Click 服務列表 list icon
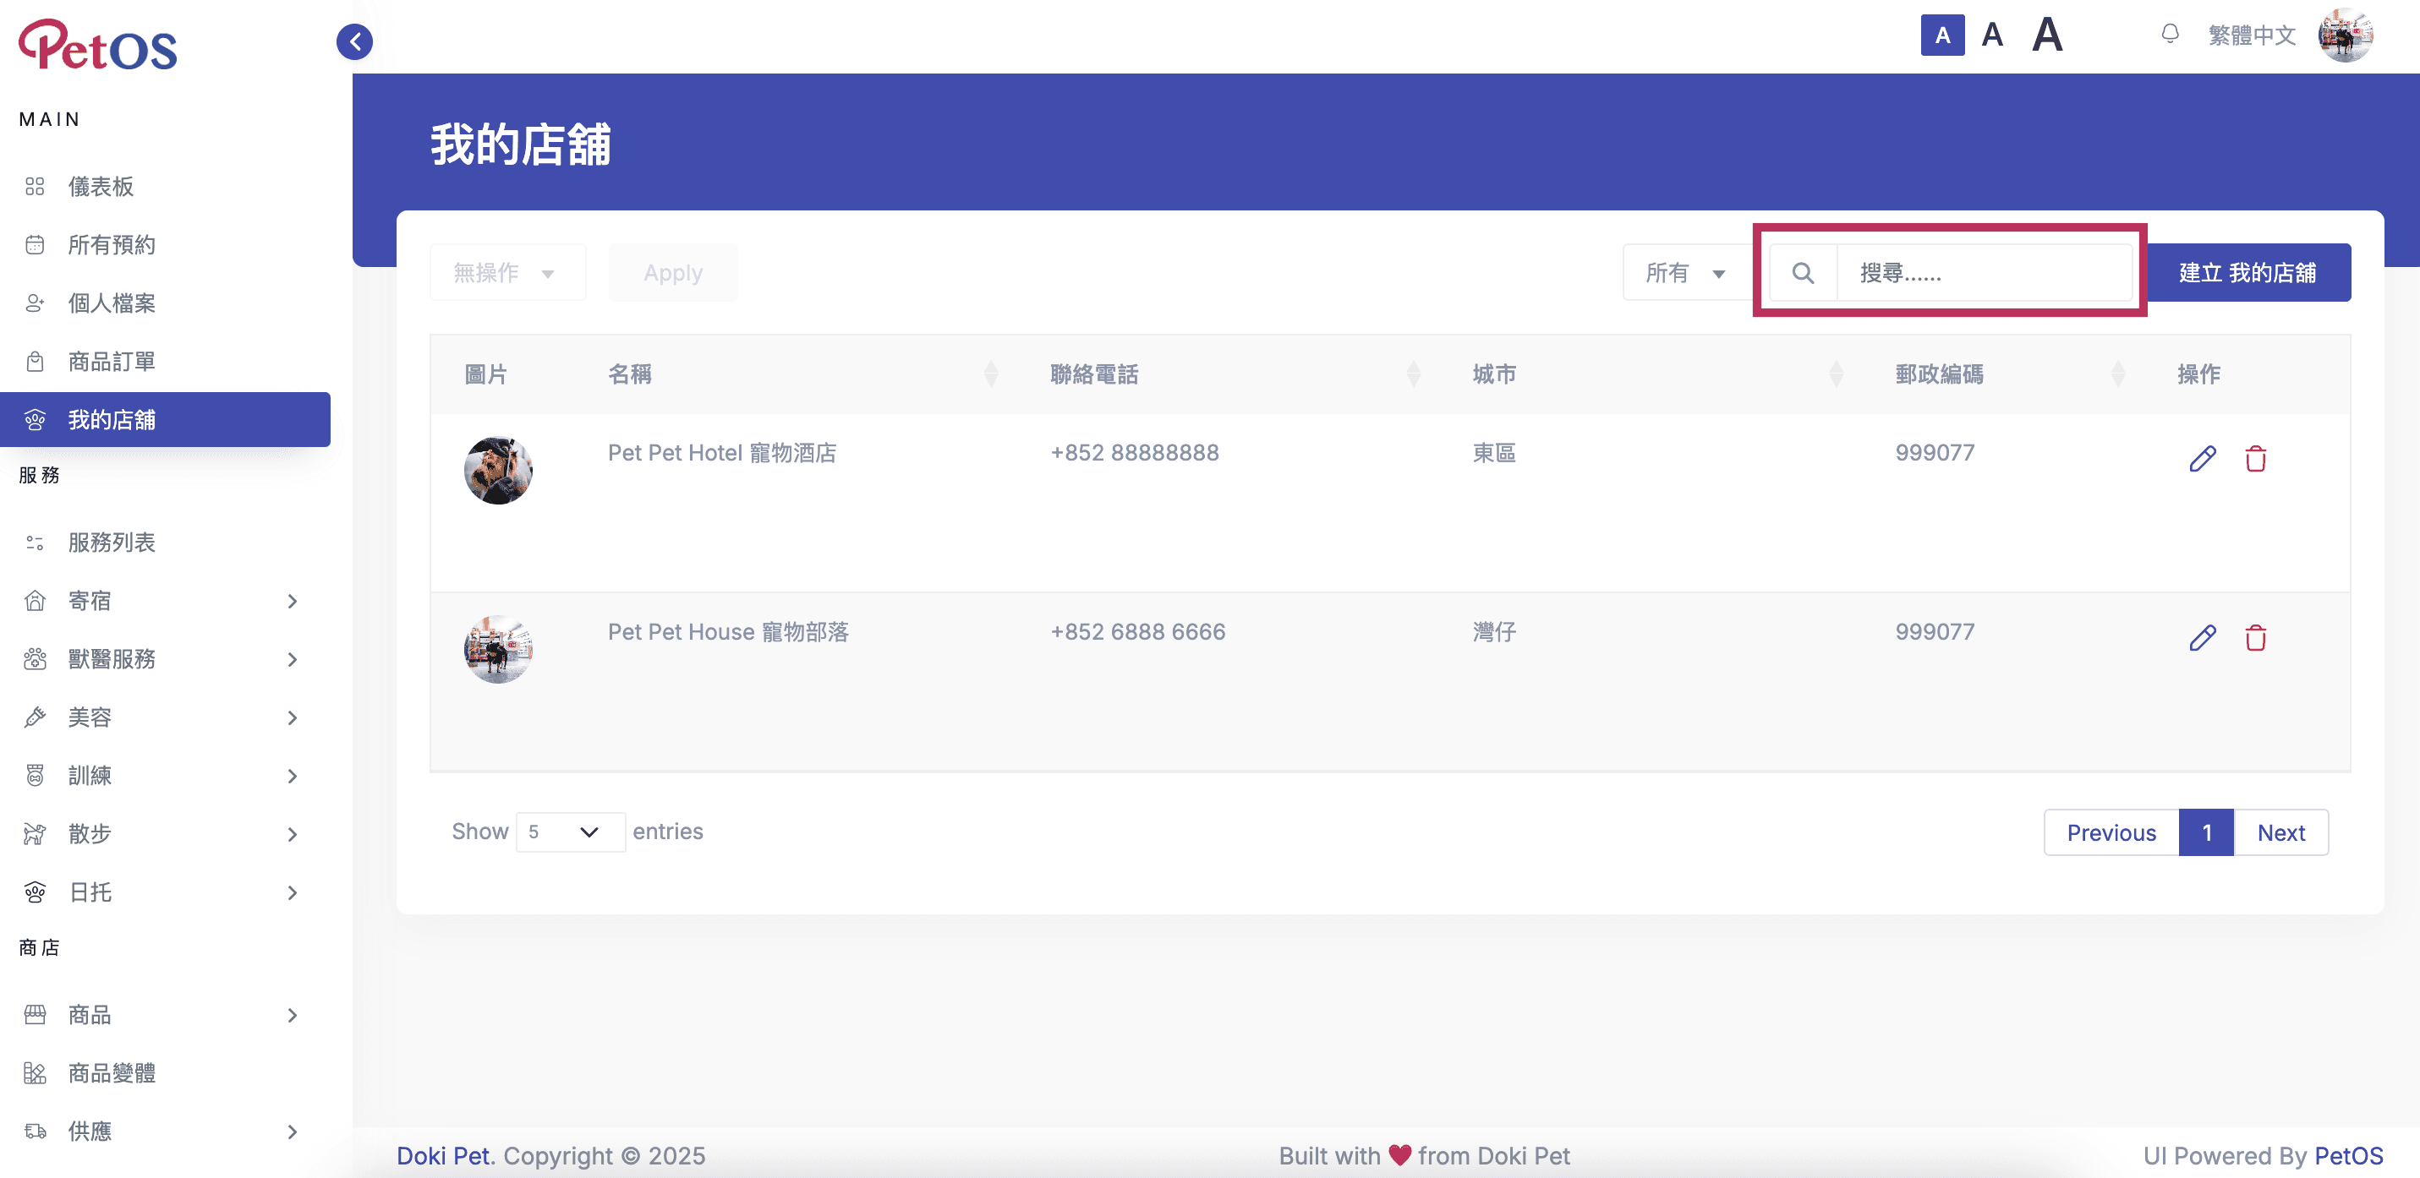The width and height of the screenshot is (2420, 1178). point(35,543)
